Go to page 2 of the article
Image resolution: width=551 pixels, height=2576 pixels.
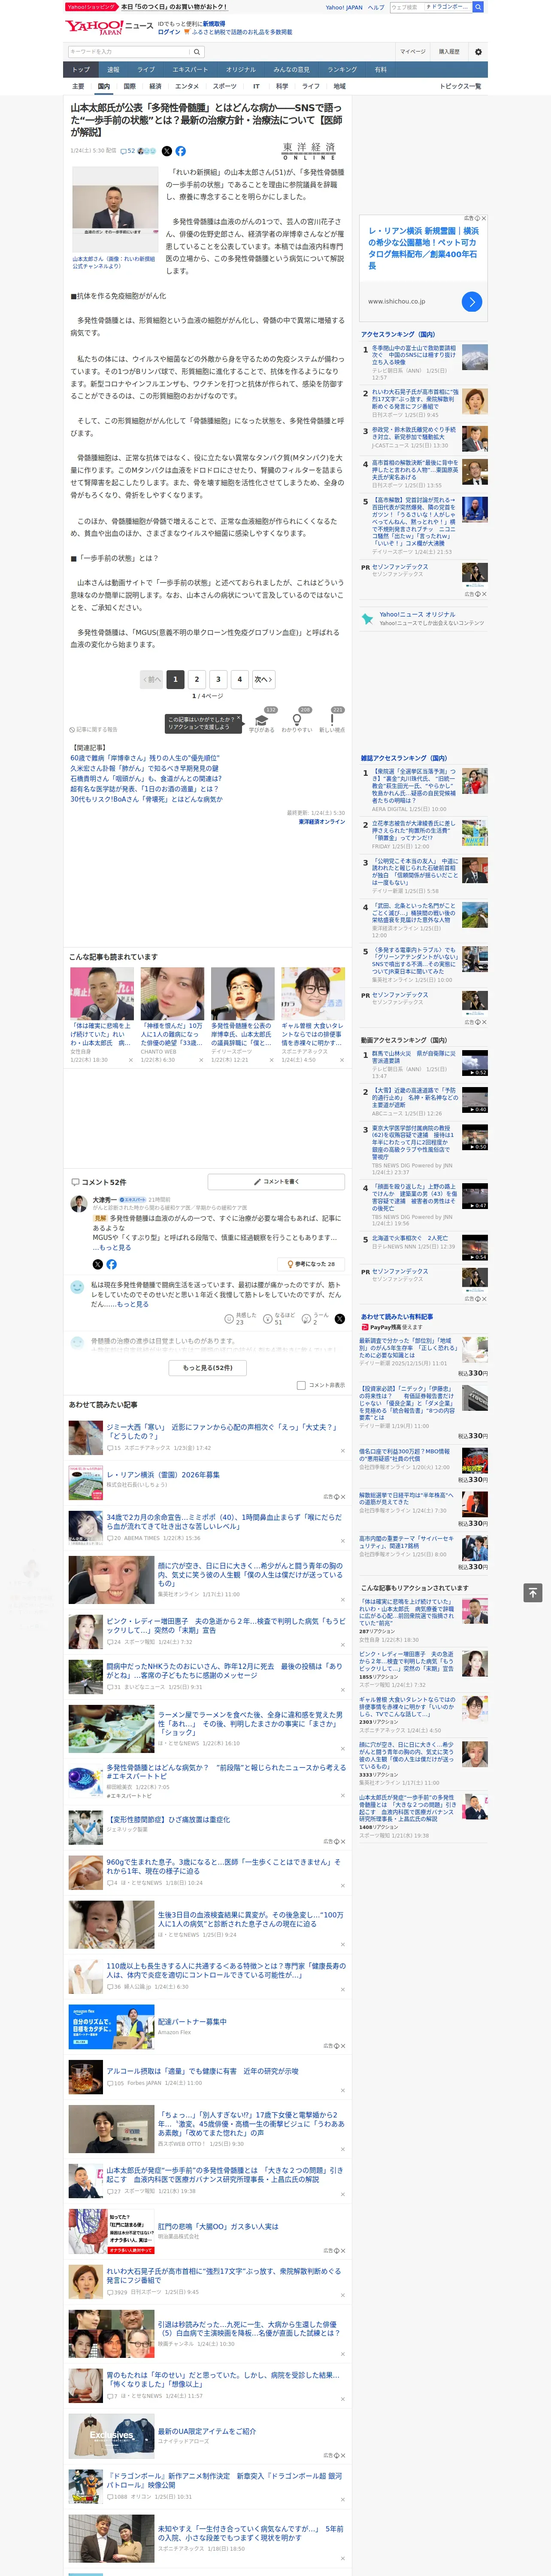coord(197,679)
